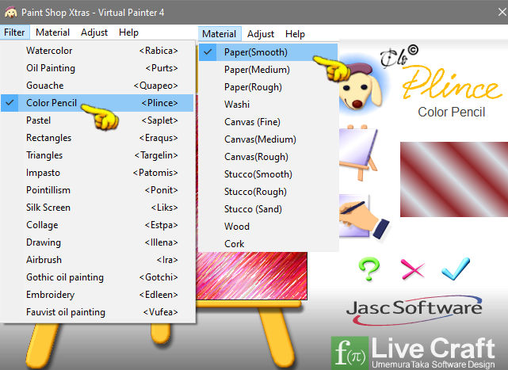Open the highlighted Material menu dropdown

click(x=220, y=34)
